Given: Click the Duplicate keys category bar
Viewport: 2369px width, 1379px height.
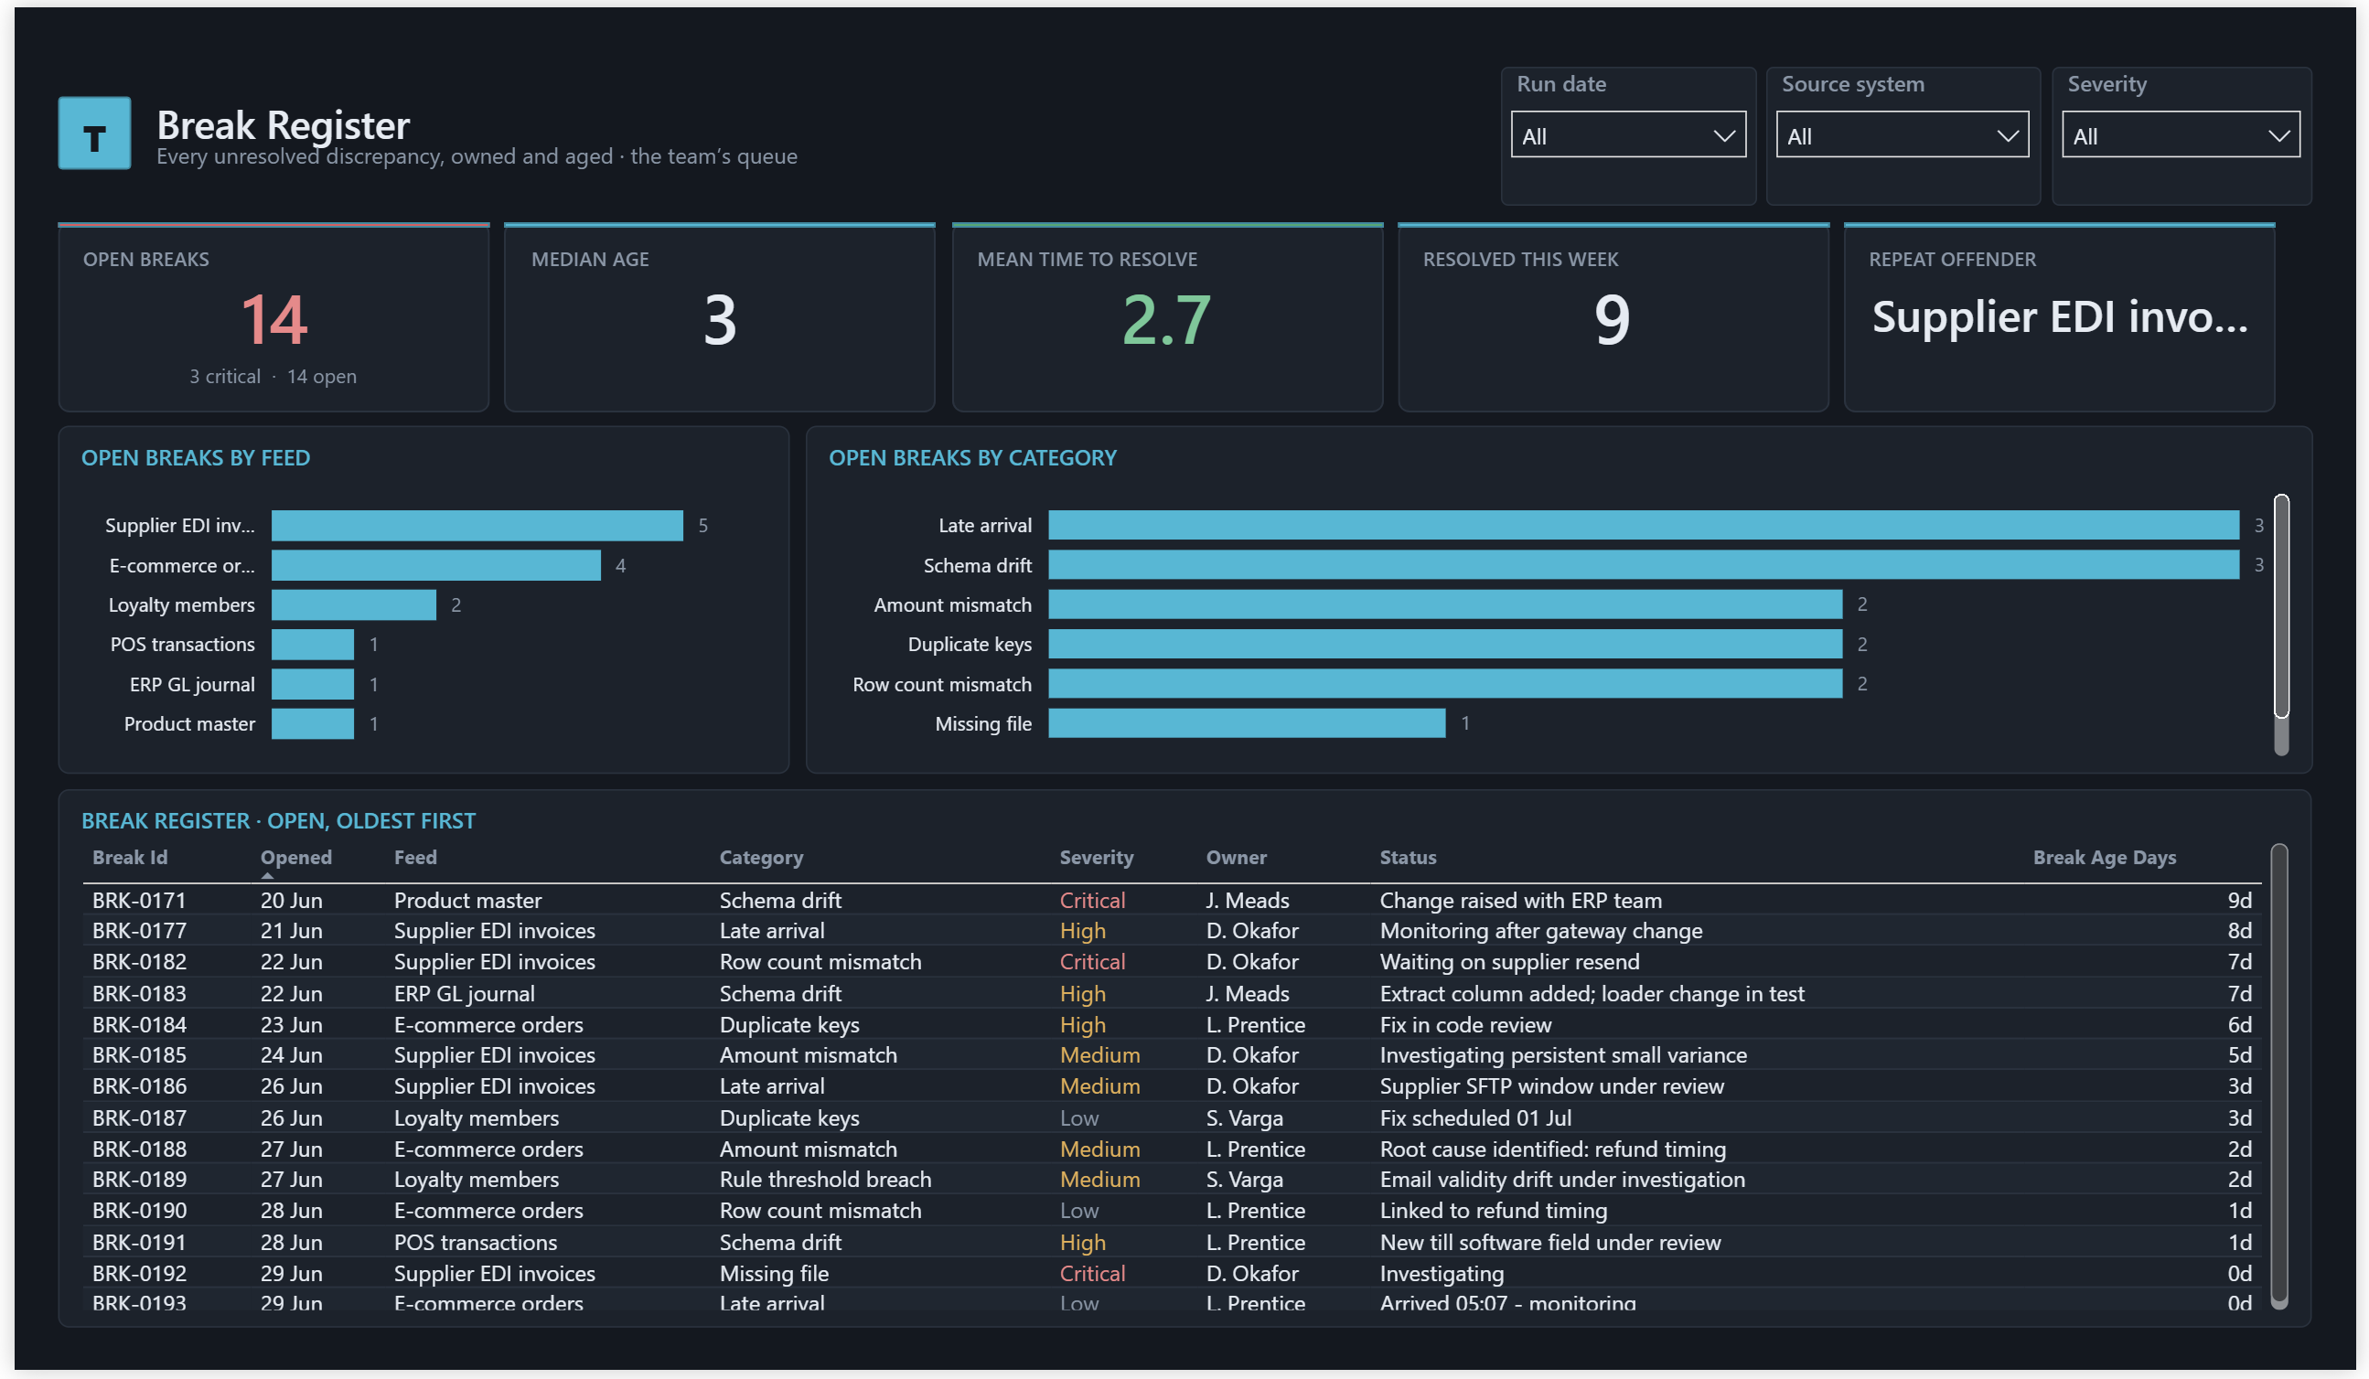Looking at the screenshot, I should tap(1445, 644).
